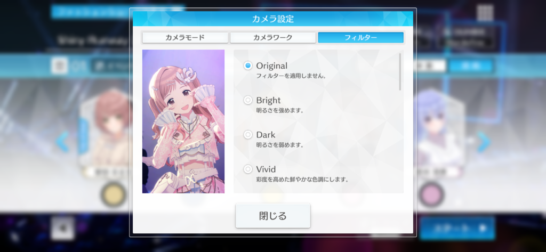Open the grid menu icon at top right

click(x=485, y=13)
